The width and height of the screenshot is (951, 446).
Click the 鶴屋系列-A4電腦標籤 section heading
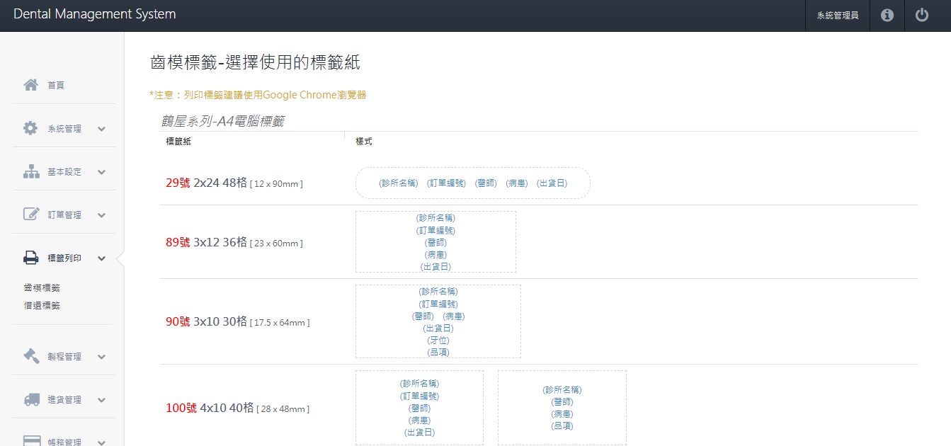click(223, 121)
